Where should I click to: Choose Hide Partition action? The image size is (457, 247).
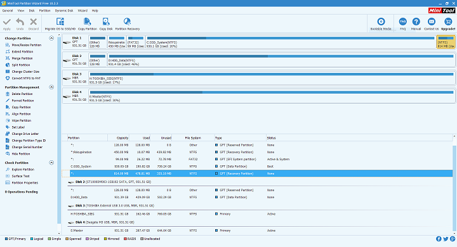pyautogui.click(x=18, y=154)
